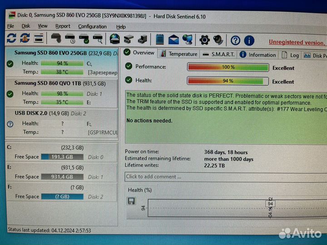Click F: free space (? GB) bar
327x245 pixels.
(x=62, y=196)
